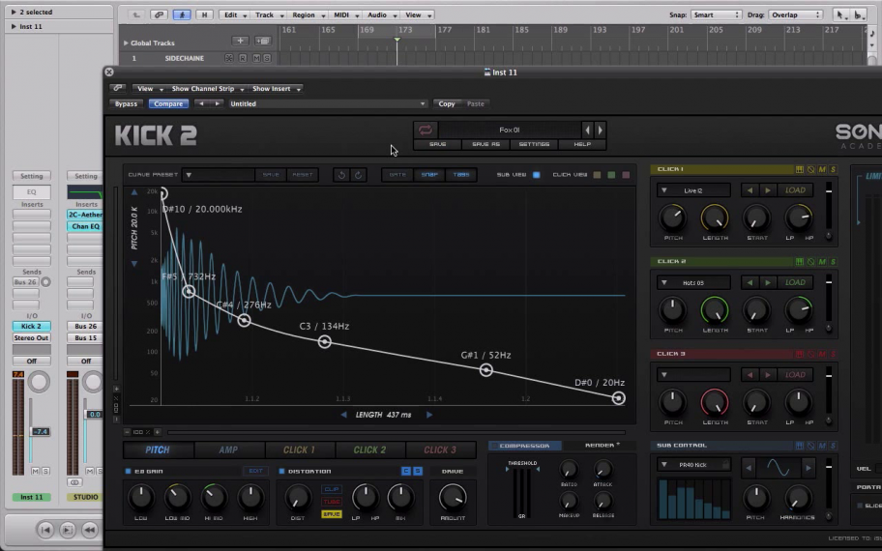Enable the Compressor checkbox

click(494, 446)
